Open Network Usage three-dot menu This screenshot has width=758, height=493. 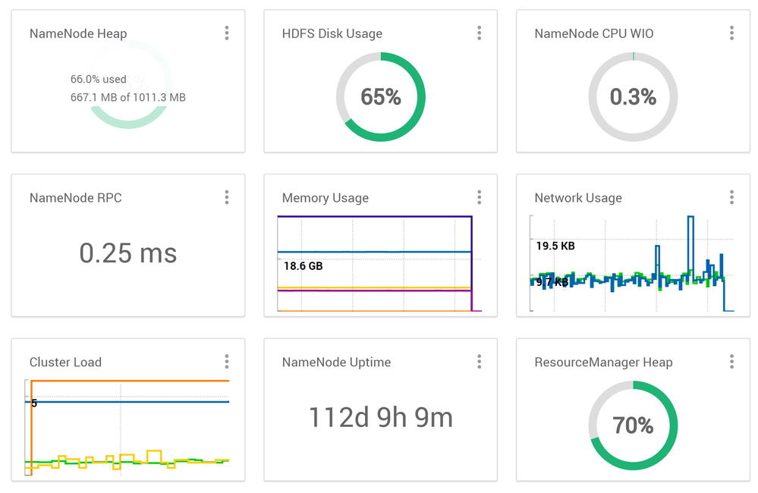tap(731, 198)
